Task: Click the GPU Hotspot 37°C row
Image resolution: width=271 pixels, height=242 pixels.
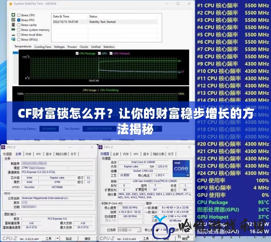Action: (233, 217)
